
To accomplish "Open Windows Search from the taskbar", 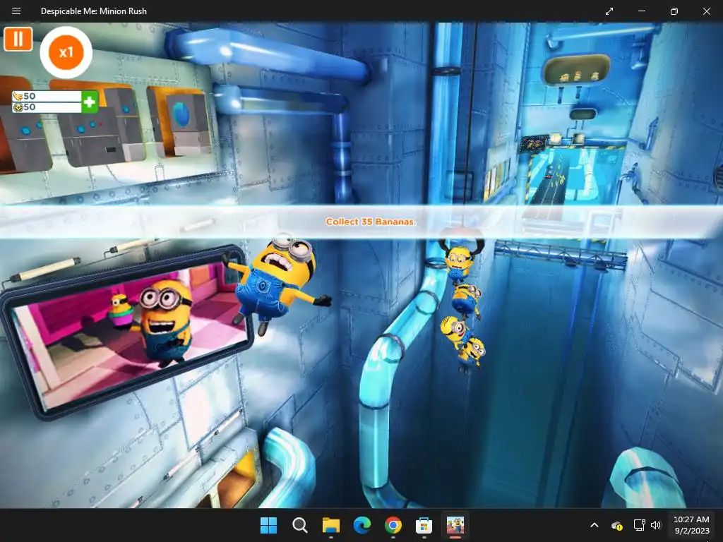I will point(299,525).
